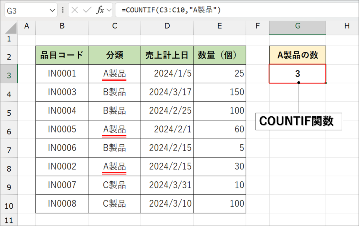Expand the formula bar functions dropdown chevron

[x=109, y=10]
